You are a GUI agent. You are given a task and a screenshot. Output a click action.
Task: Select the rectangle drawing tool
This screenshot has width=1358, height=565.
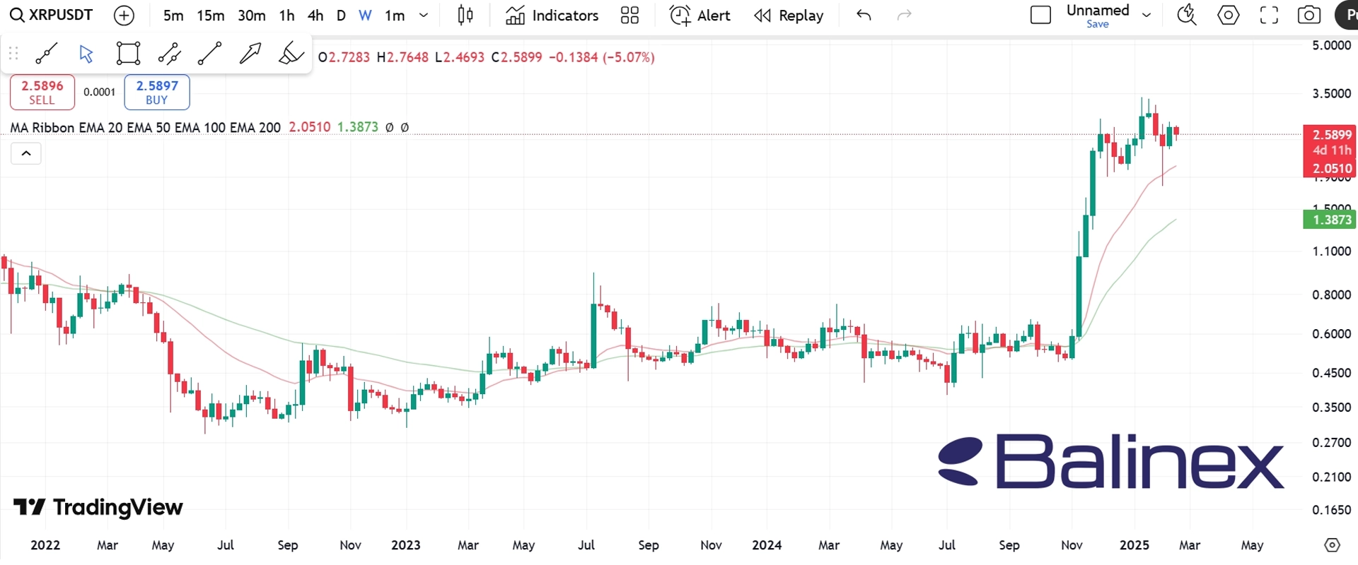coord(128,53)
